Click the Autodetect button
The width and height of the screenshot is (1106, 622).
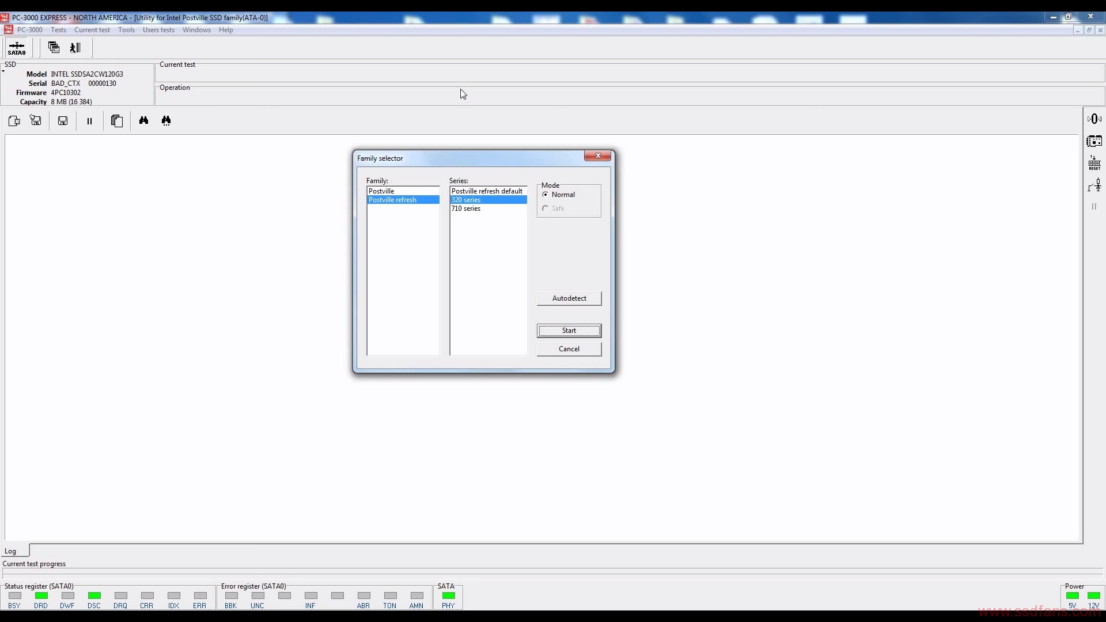[569, 298]
